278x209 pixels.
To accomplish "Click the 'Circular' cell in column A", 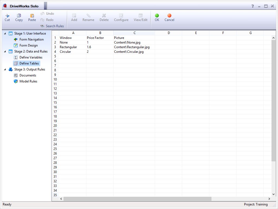I will pyautogui.click(x=72, y=52).
